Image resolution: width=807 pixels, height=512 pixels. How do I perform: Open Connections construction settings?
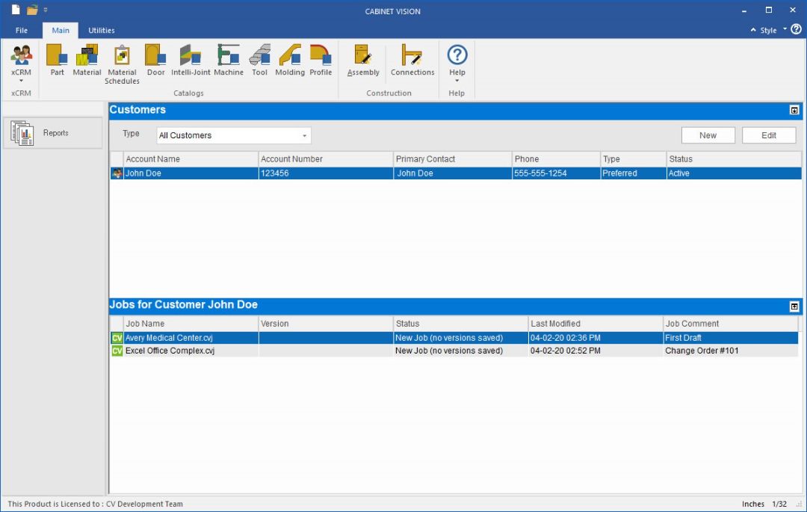click(412, 61)
